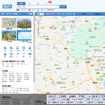The image size is (105, 105).
Task: Open the map type dropdown in map toolbar
Action: coord(41,14)
